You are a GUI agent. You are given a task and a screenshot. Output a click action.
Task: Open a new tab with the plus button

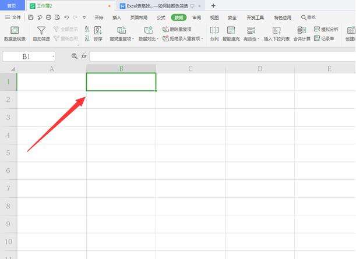(213, 6)
